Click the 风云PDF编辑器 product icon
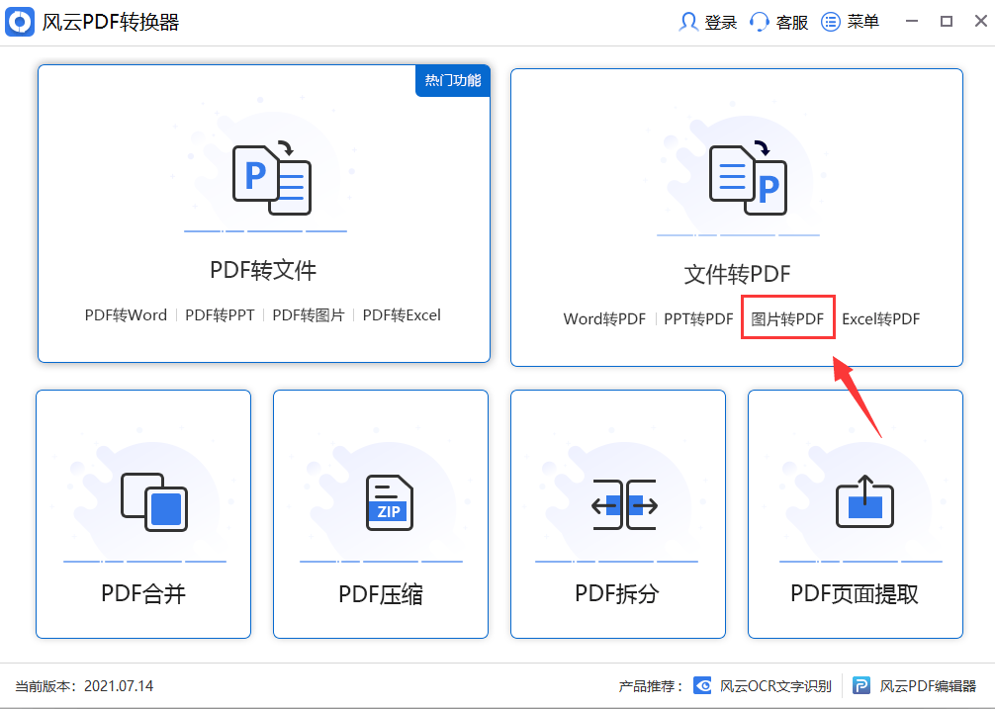995x709 pixels. click(861, 685)
